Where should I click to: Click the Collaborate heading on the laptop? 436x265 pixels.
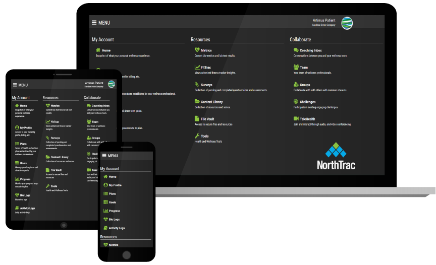[300, 39]
